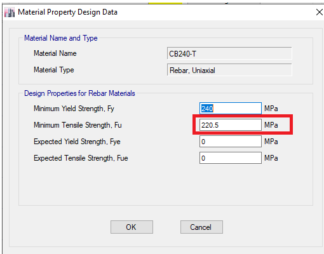Click the "Material Name" label text
324x254 pixels.
(x=55, y=53)
